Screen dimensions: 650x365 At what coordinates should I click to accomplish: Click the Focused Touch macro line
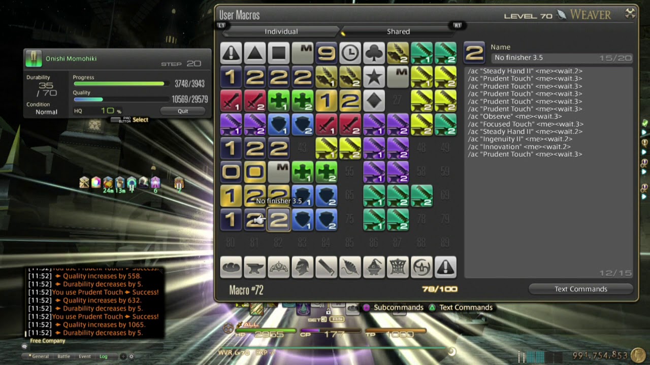point(526,124)
